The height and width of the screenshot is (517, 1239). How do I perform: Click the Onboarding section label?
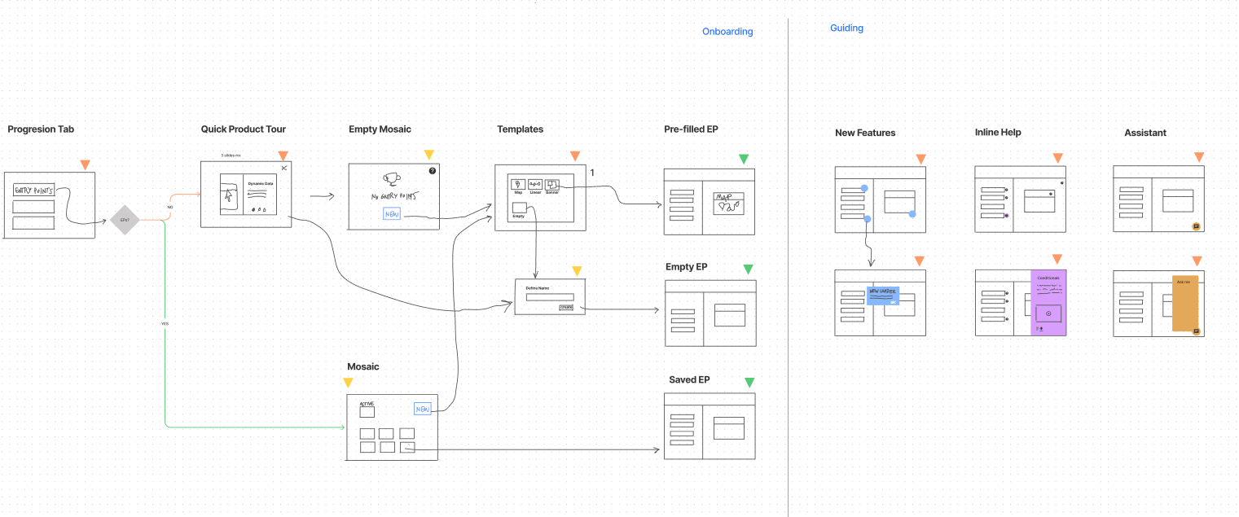point(727,32)
